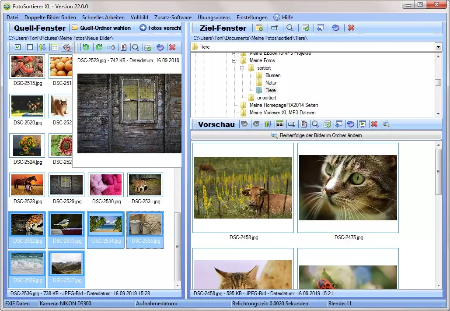
Task: Click Quell-Ordner wählen button
Action: tap(102, 28)
